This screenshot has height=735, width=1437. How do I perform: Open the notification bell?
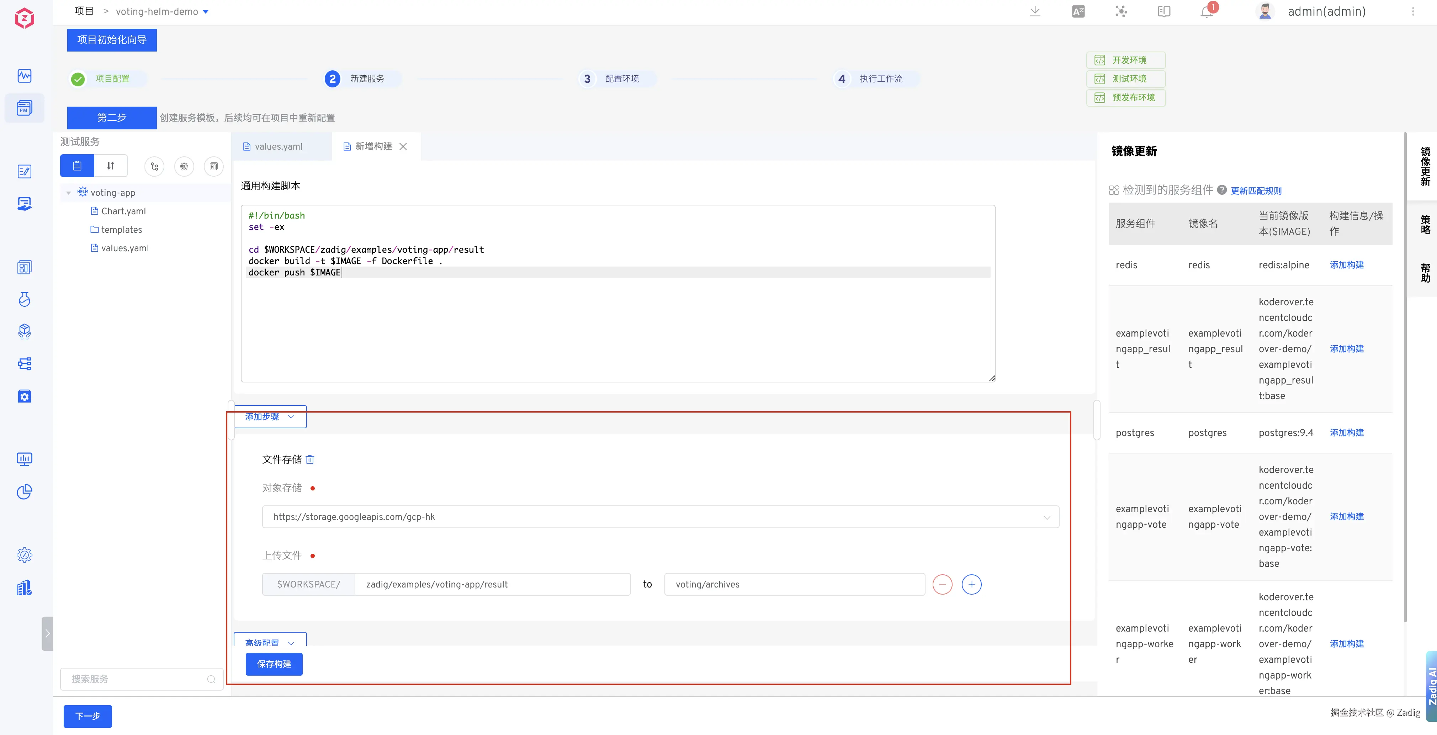(x=1207, y=12)
